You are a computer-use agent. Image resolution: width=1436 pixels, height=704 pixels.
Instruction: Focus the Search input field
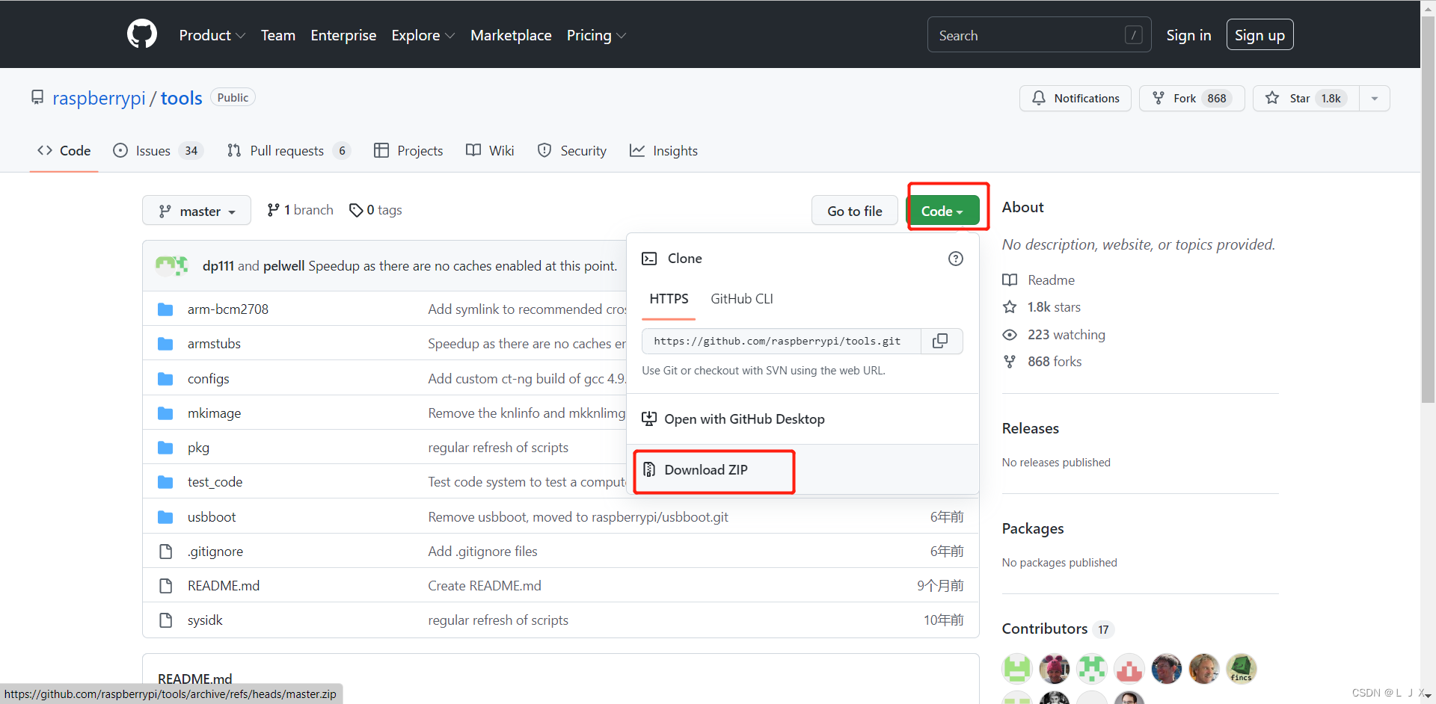tap(1039, 35)
